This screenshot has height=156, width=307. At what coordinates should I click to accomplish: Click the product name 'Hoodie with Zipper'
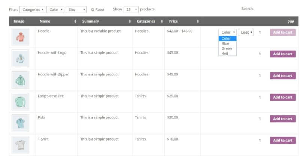53,74
